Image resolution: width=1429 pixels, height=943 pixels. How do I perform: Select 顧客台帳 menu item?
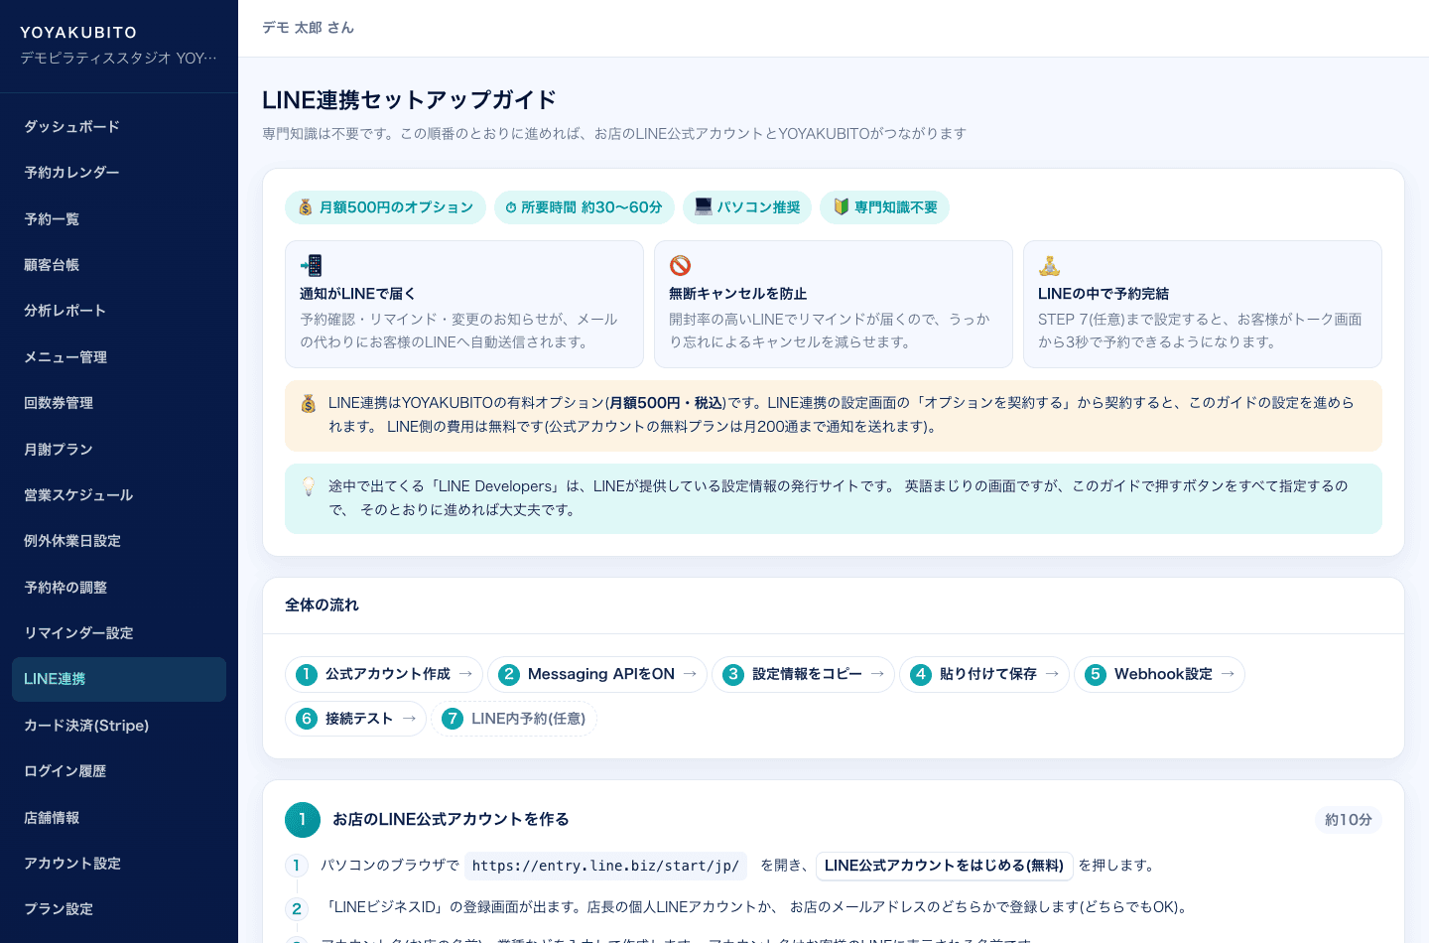point(119,265)
